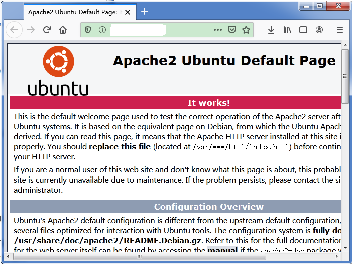Open a new tab with plus button
Image resolution: width=352 pixels, height=265 pixels.
point(145,11)
